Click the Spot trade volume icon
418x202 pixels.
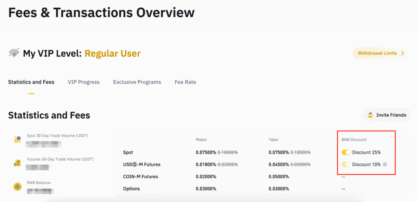[17, 139]
